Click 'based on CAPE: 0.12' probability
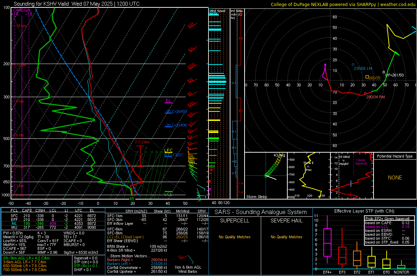 point(387,223)
